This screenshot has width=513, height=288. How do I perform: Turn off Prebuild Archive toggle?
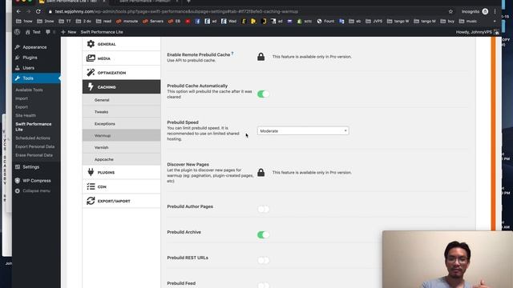click(x=263, y=234)
